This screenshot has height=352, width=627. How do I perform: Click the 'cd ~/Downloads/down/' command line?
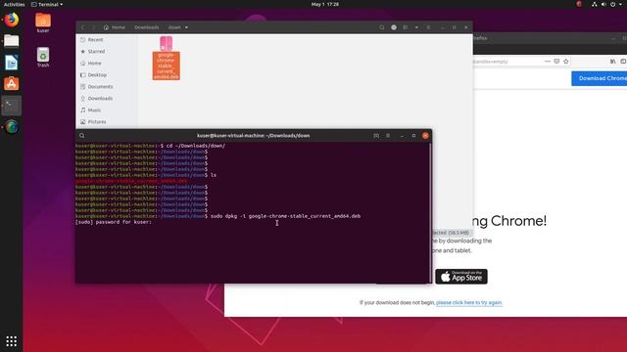(x=196, y=146)
